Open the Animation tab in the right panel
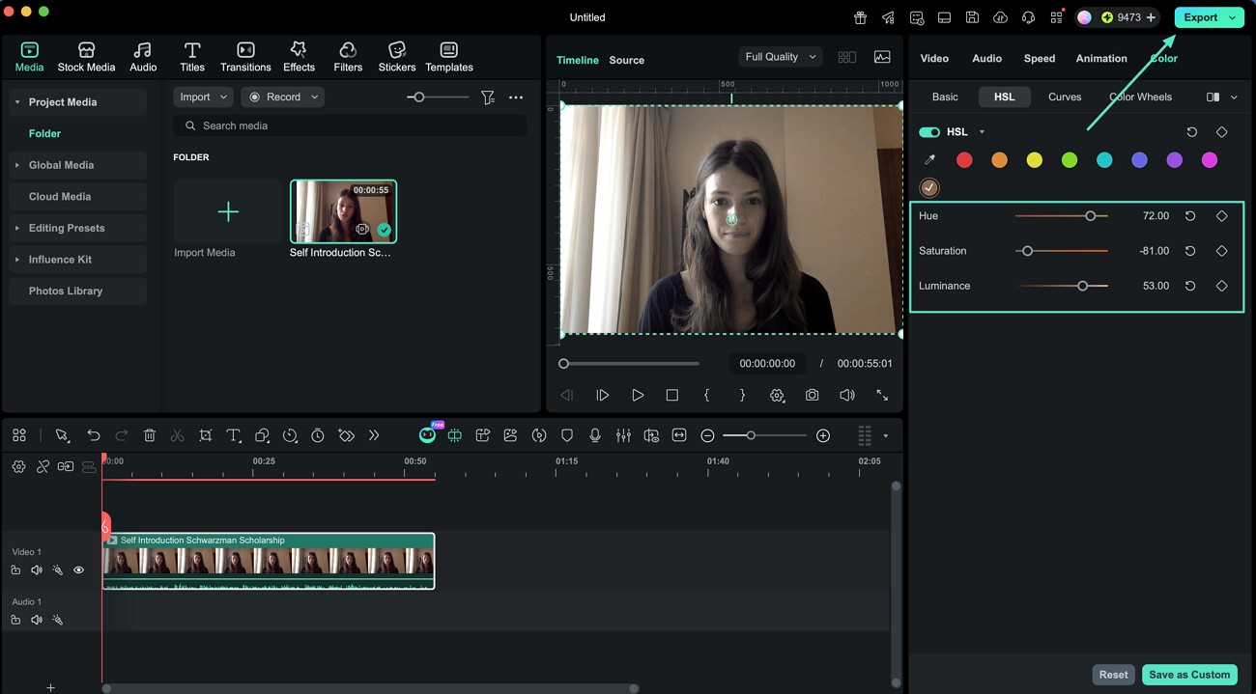The image size is (1256, 694). 1100,58
